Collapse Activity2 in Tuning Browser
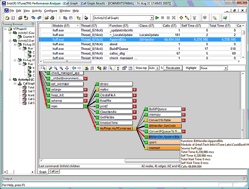Screen dimensions: 249x189 tap(10, 41)
